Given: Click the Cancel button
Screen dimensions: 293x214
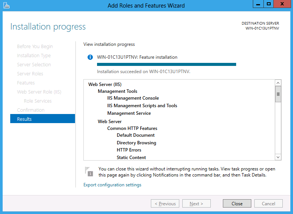Looking at the screenshot, I should [x=268, y=203].
